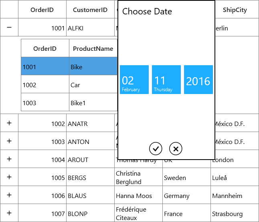
Task: Click the ANATR customer cell
Action: point(90,123)
